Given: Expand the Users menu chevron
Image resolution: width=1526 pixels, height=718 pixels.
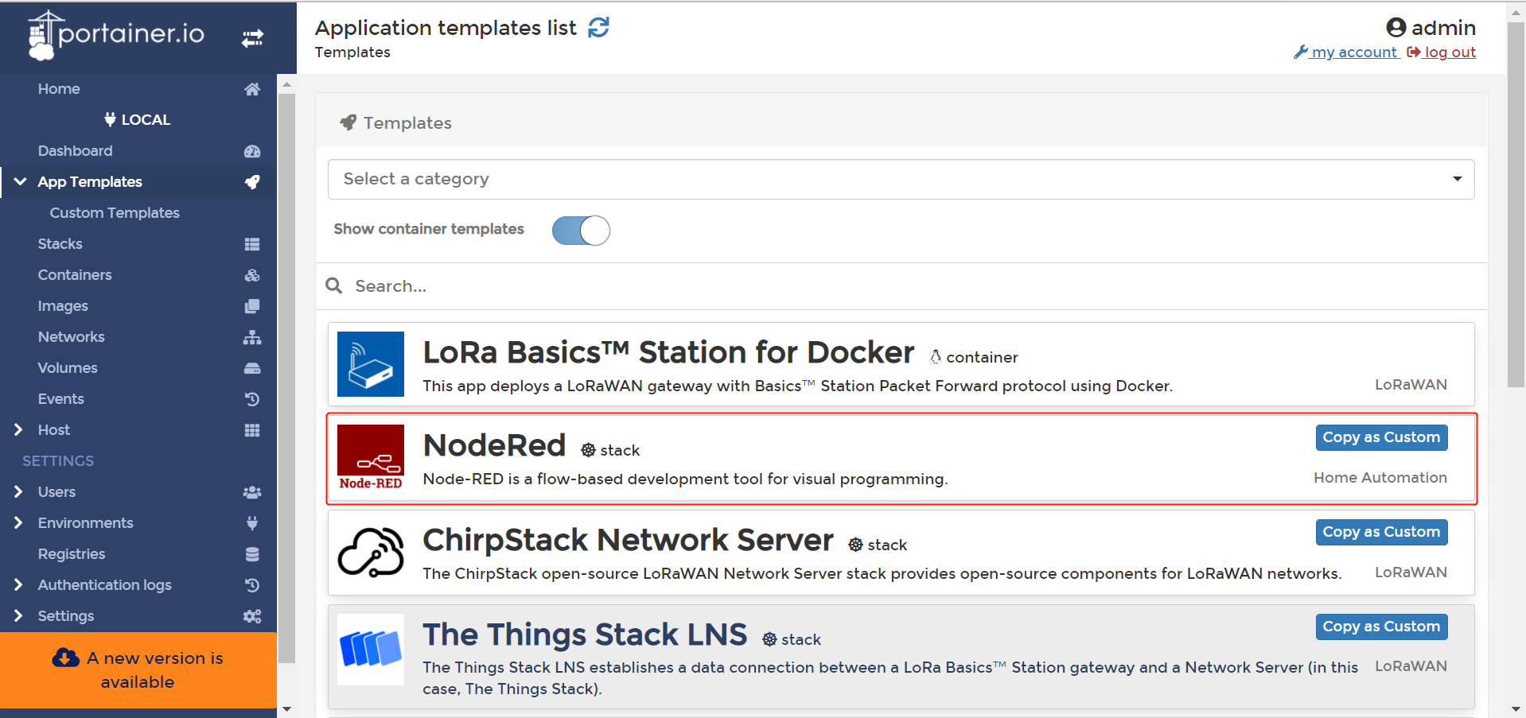Looking at the screenshot, I should (18, 492).
